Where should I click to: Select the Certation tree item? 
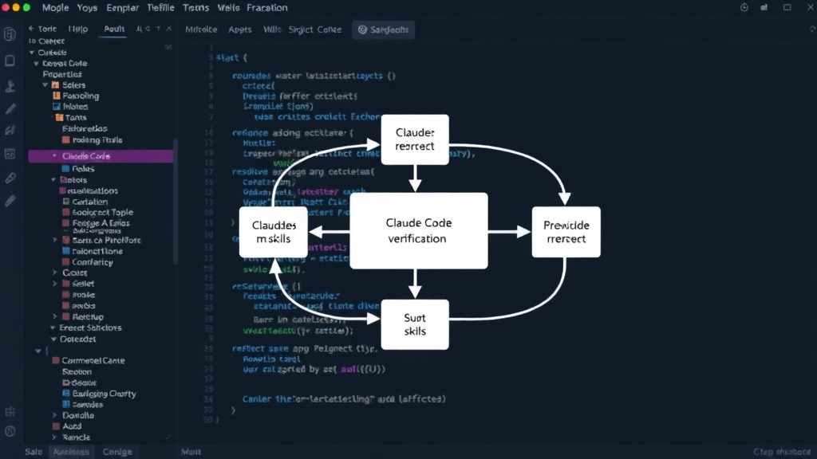pos(89,202)
